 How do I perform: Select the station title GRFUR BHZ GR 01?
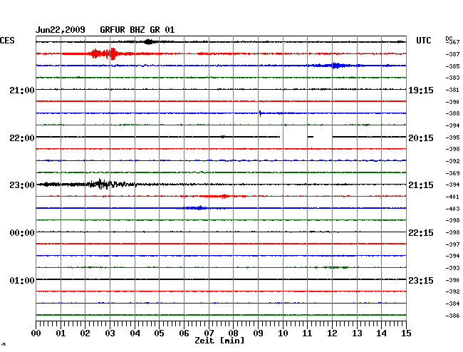pos(137,30)
